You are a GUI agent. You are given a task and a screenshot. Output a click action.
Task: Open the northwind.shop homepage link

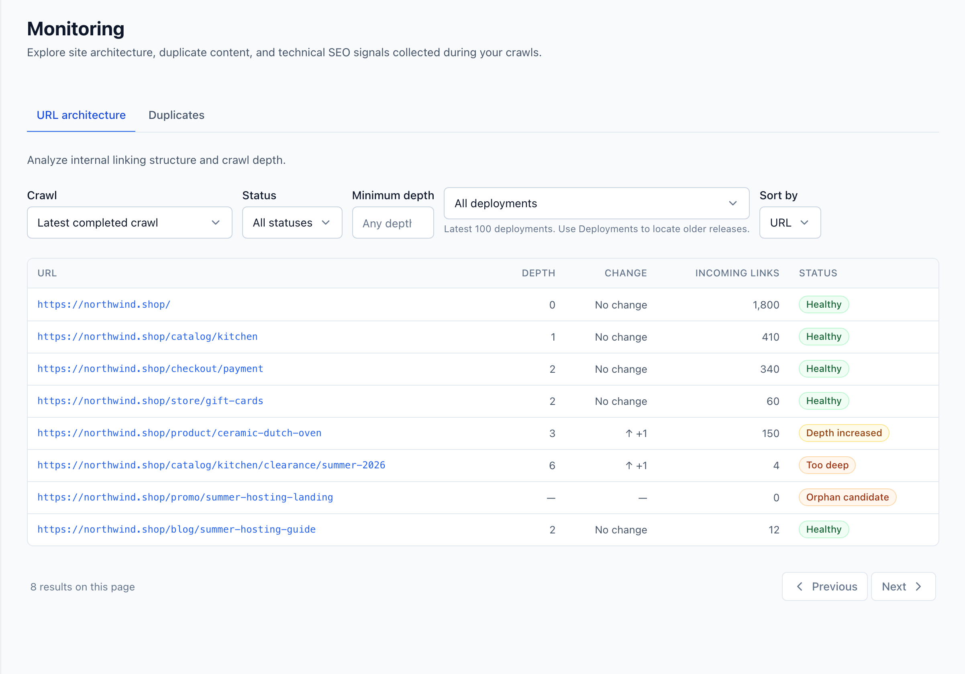click(x=104, y=304)
